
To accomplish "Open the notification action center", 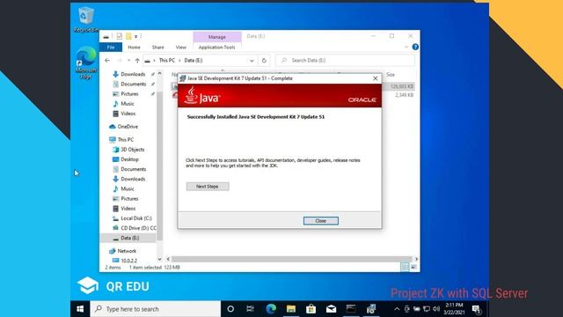I will point(477,309).
